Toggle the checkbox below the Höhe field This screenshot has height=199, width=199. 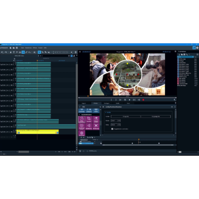112,129
